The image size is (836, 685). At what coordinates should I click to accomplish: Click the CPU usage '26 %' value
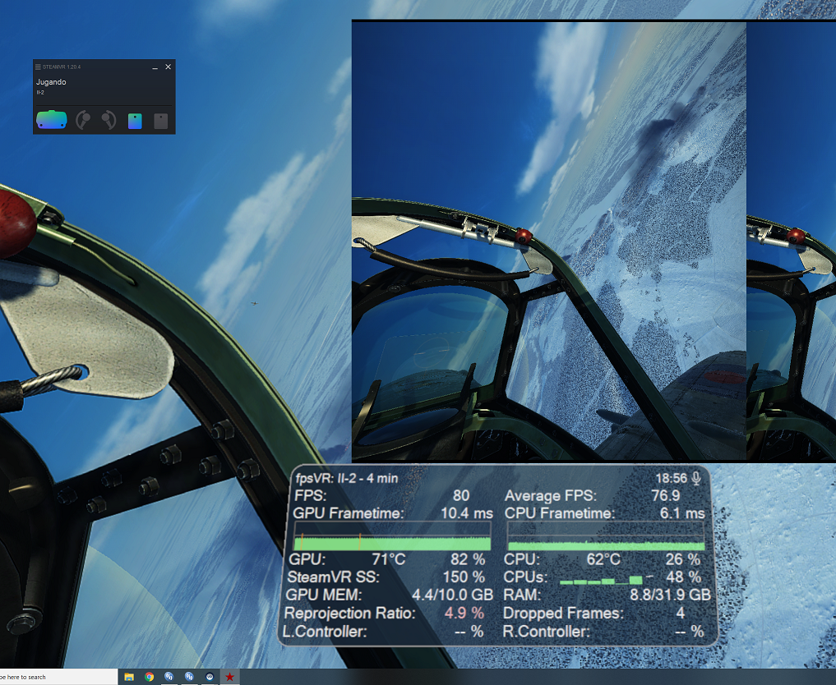(683, 559)
